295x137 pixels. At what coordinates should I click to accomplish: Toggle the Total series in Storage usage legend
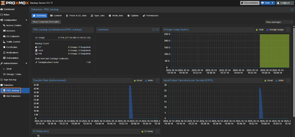tap(259, 30)
